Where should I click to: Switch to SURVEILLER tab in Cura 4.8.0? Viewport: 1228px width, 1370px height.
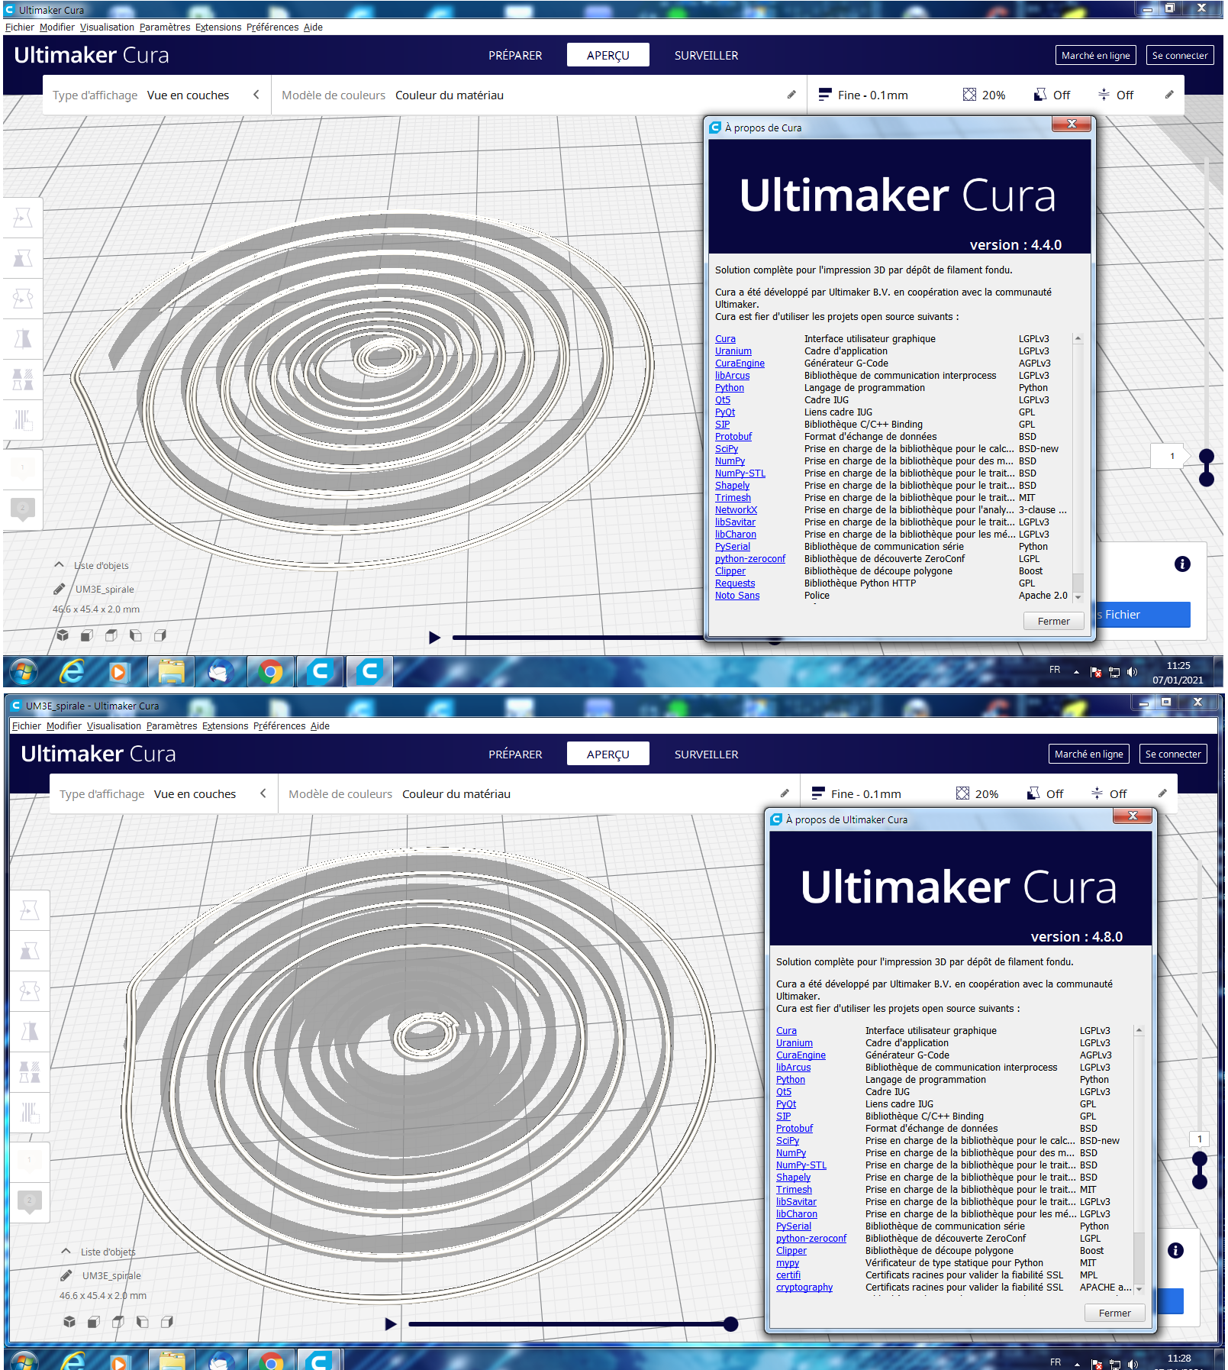(x=706, y=754)
